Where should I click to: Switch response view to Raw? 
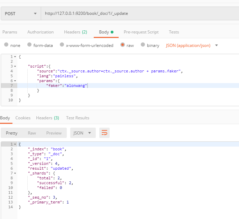(32, 133)
